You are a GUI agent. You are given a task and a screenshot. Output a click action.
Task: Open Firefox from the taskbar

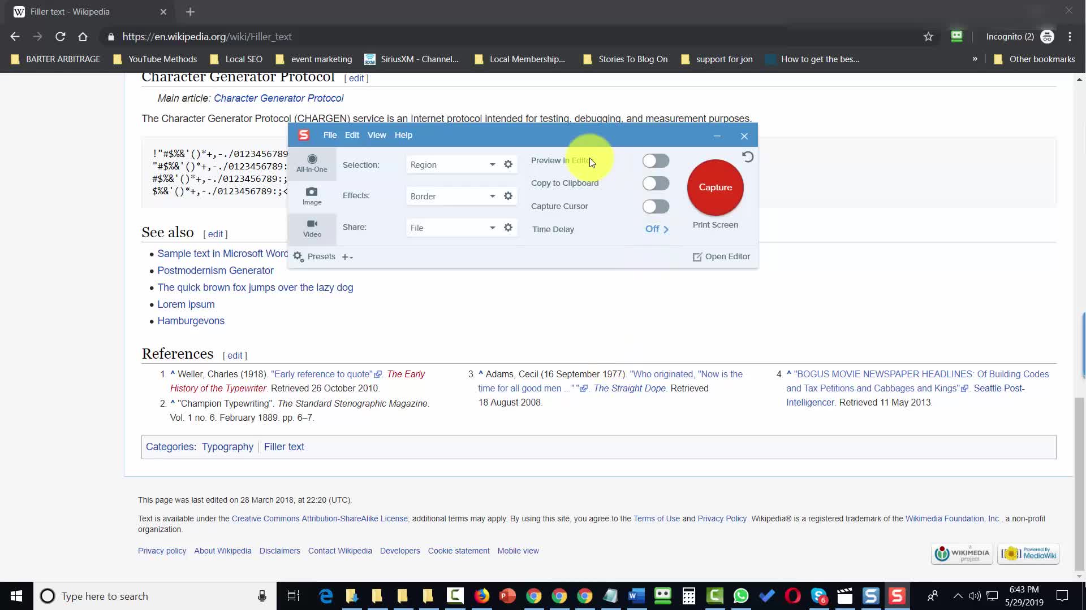(481, 596)
